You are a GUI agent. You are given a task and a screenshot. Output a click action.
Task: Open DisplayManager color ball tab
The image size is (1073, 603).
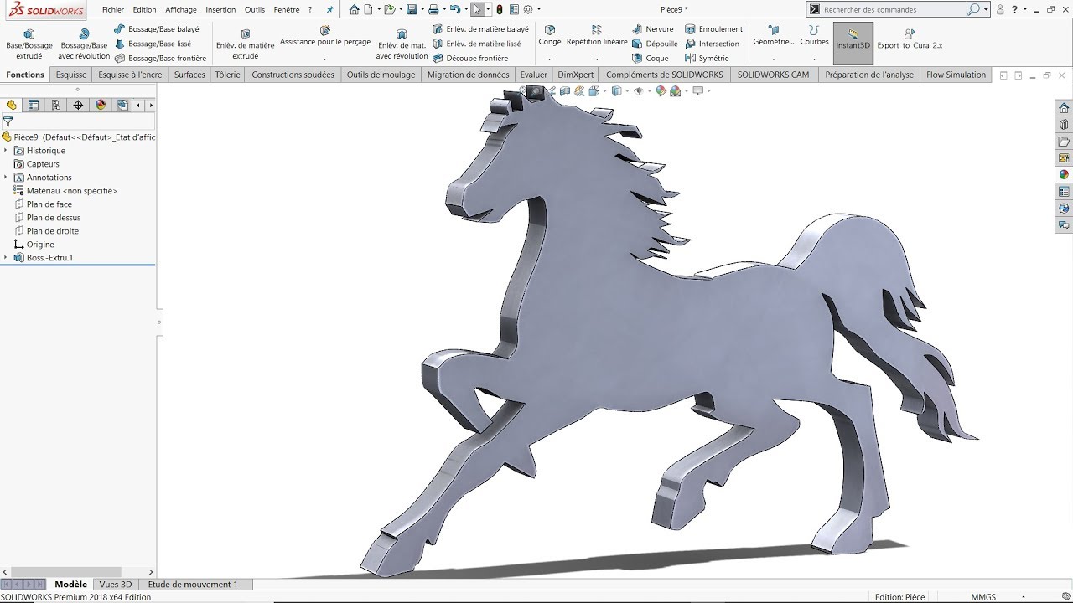pos(101,105)
